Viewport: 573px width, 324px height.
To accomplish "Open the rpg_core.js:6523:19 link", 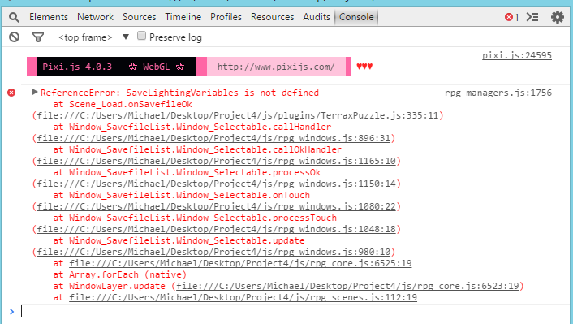I will click(347, 286).
